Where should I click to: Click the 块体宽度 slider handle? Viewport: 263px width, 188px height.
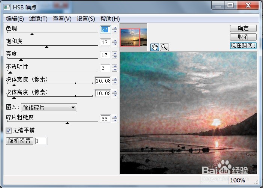click(14, 85)
